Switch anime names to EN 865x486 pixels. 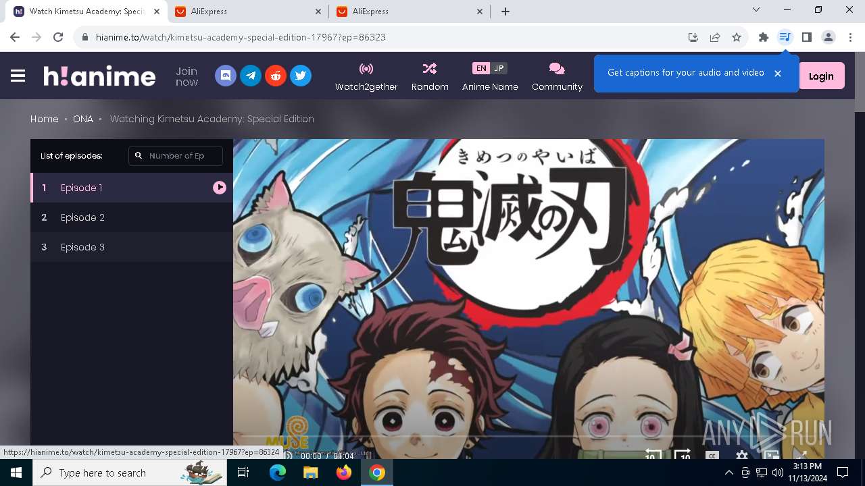coord(480,68)
